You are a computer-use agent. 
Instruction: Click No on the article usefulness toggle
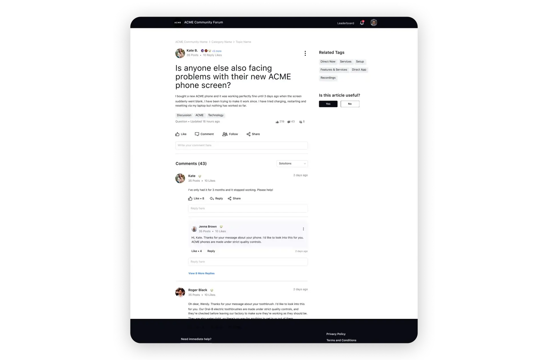349,104
